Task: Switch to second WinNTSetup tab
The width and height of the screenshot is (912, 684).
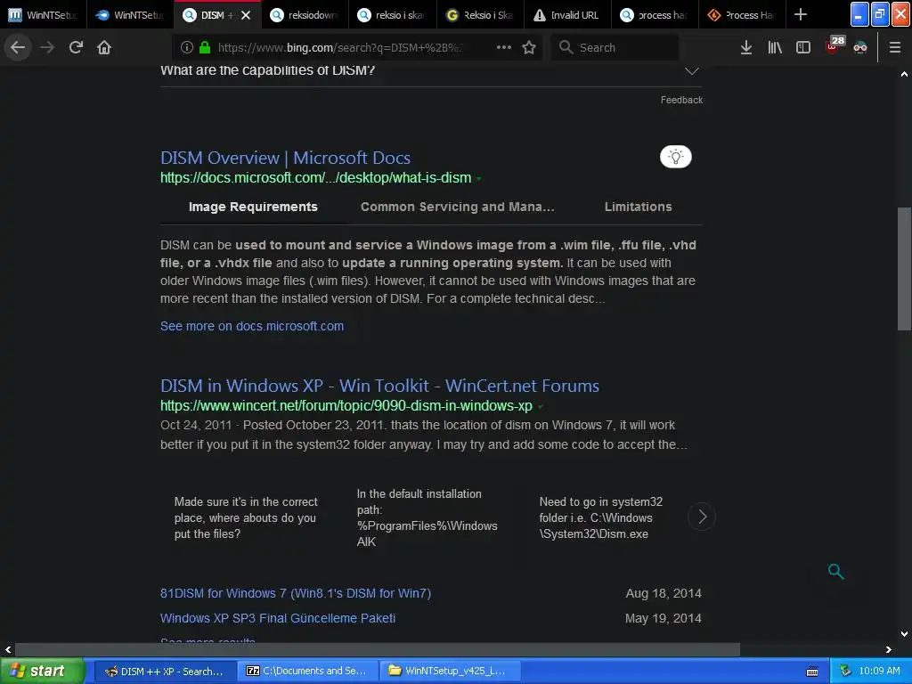Action: 130,14
